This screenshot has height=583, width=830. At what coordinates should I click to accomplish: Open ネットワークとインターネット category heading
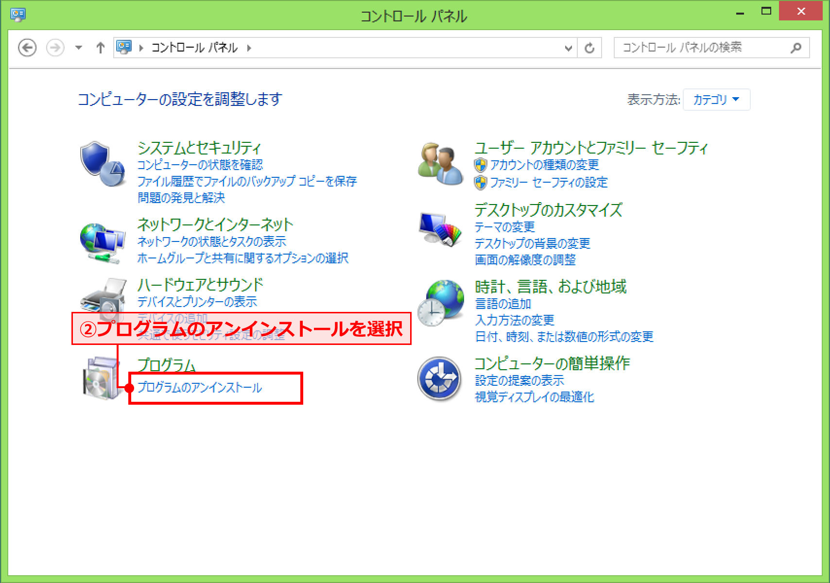(x=215, y=224)
